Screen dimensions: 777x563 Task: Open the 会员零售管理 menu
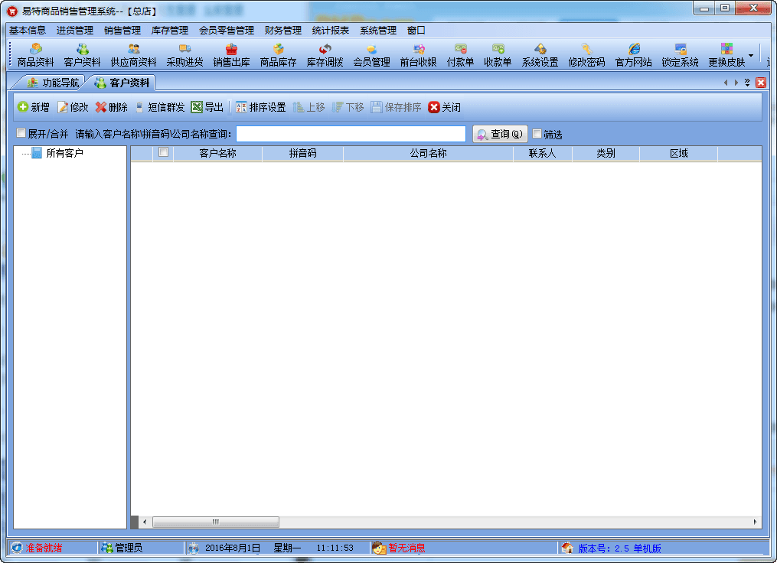227,30
